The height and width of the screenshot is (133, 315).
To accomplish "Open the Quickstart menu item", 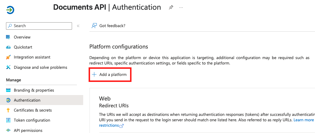I will click(23, 47).
